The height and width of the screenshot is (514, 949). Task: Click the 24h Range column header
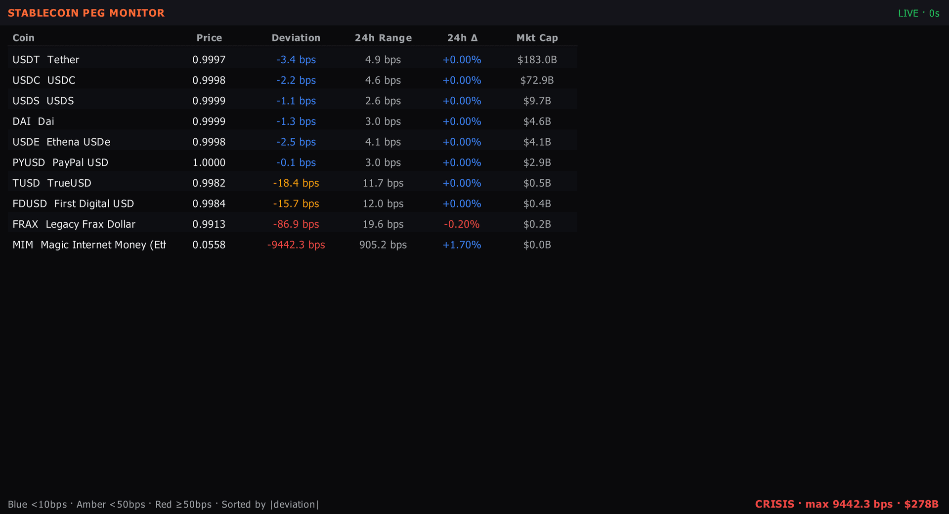point(383,38)
